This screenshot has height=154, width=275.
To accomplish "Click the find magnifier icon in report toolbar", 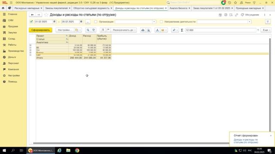I will tap(88, 30).
